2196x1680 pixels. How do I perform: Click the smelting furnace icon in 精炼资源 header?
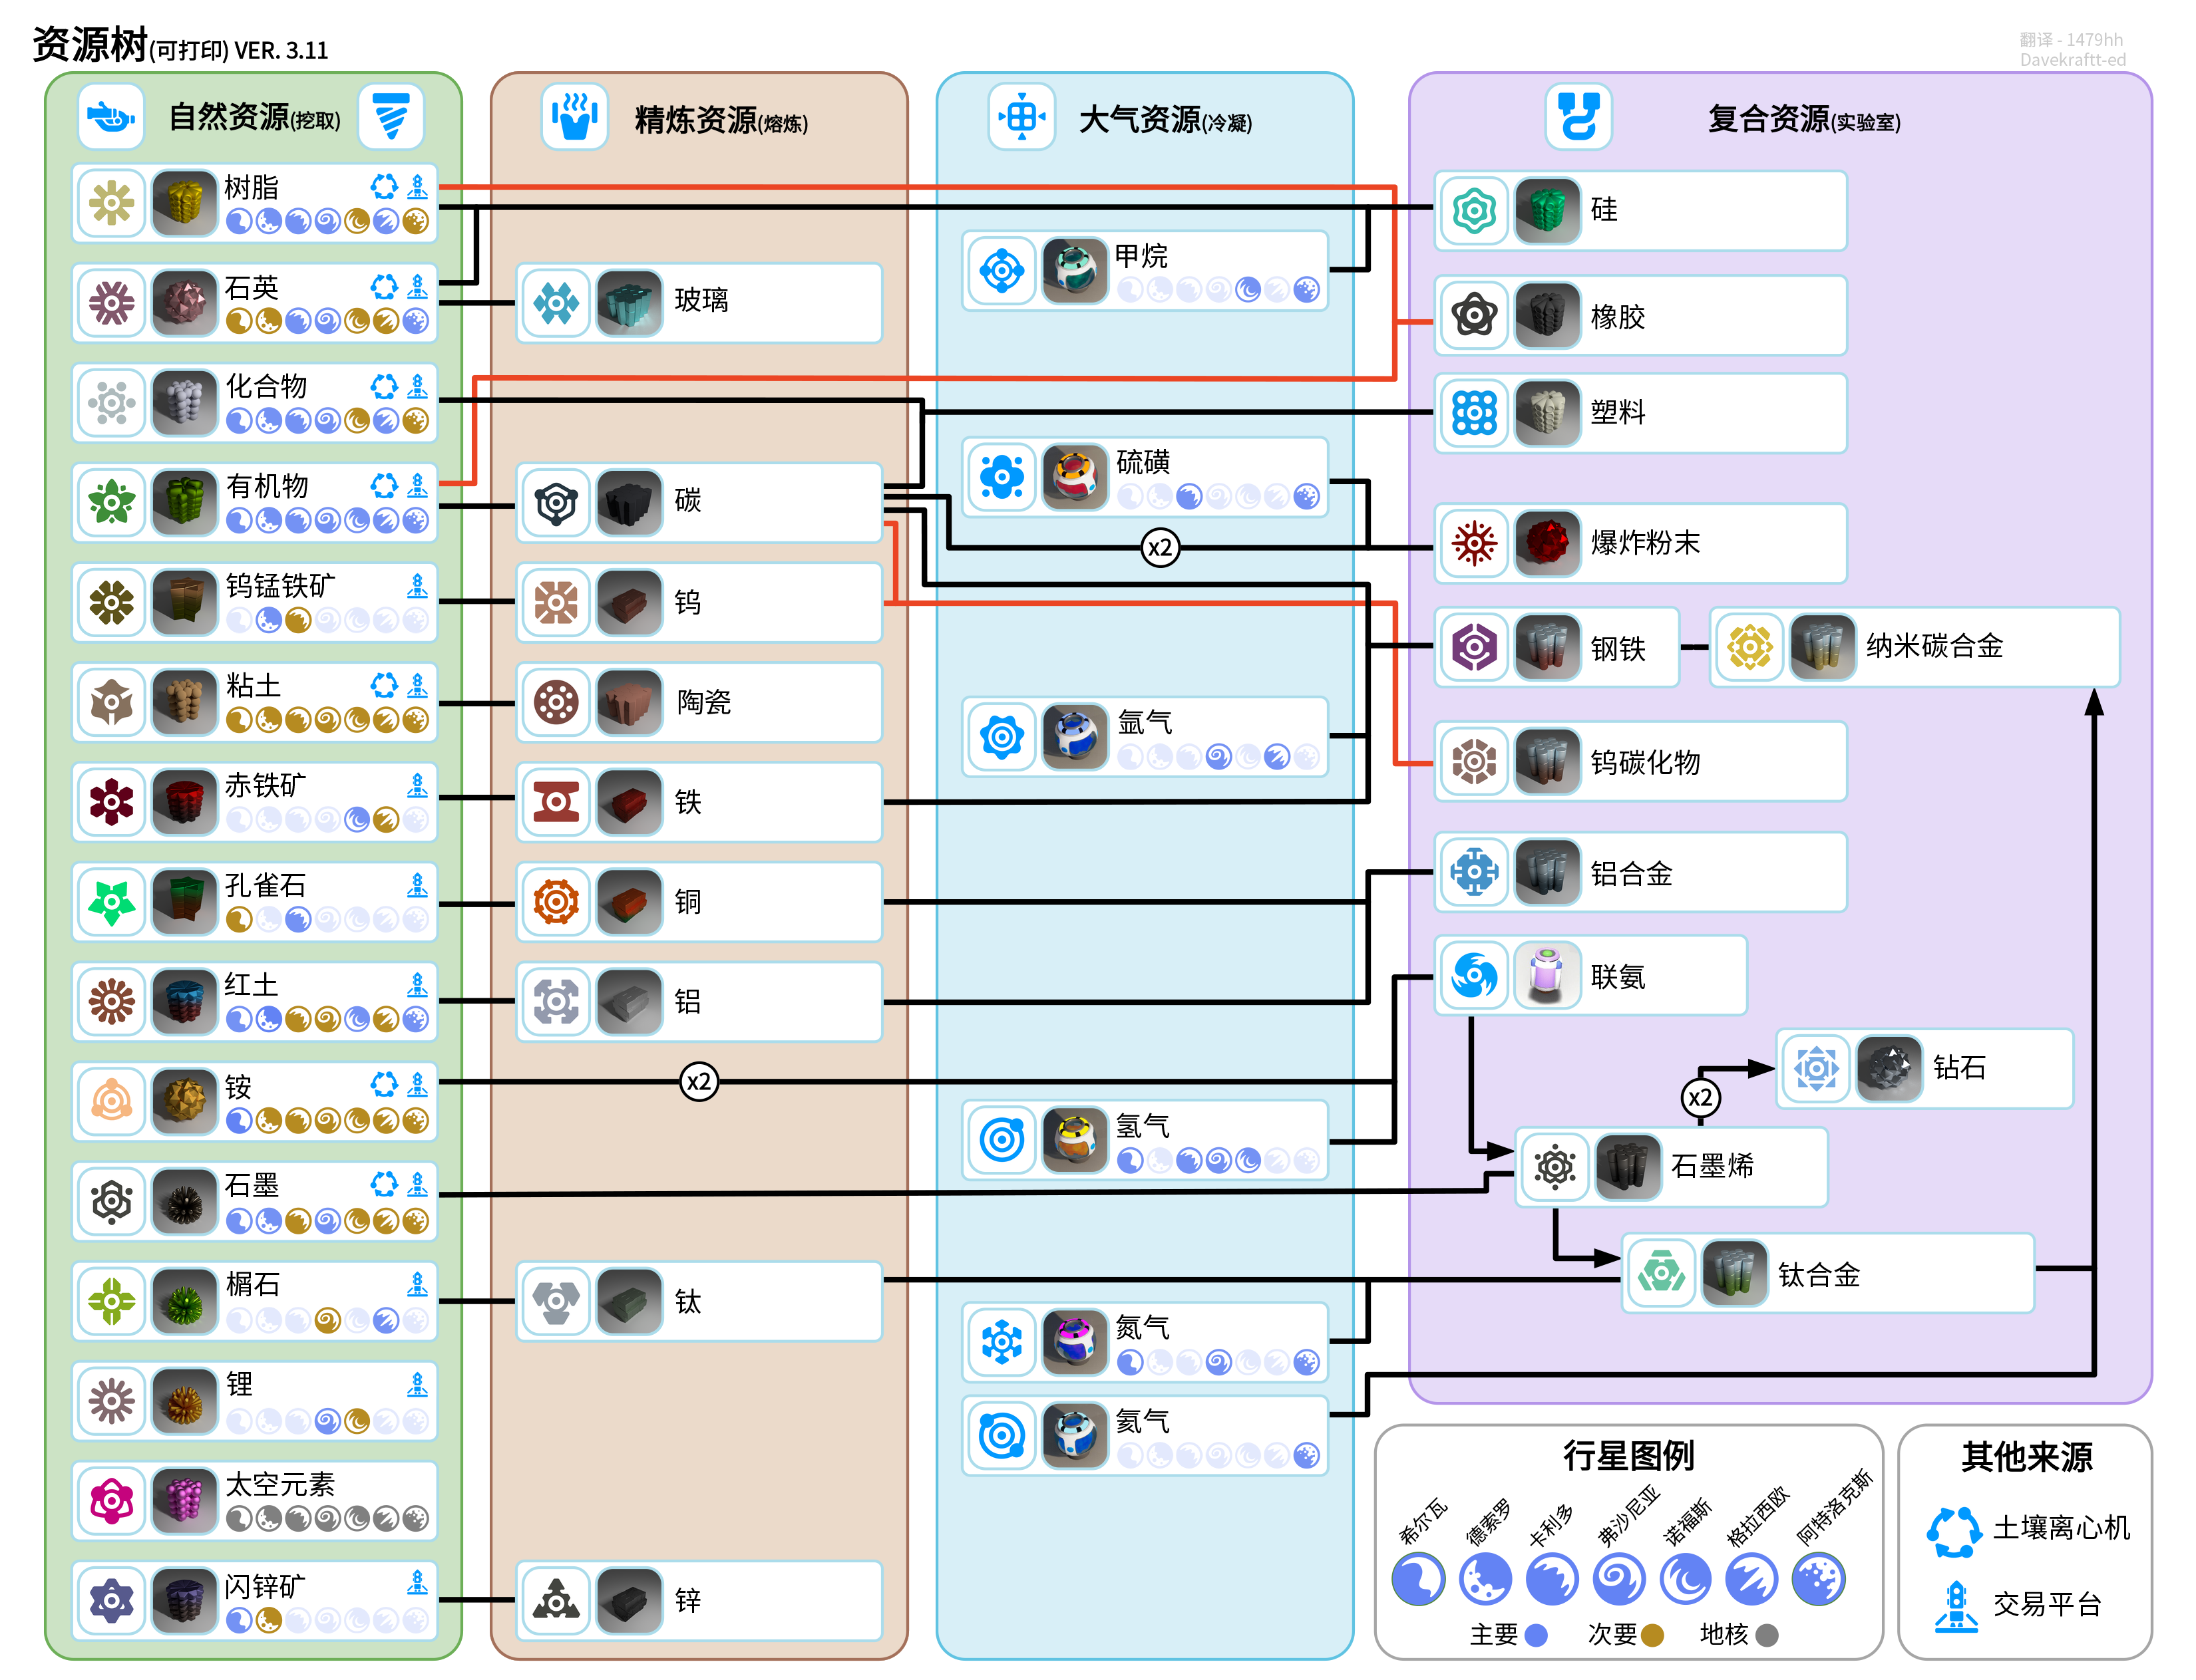click(x=574, y=118)
